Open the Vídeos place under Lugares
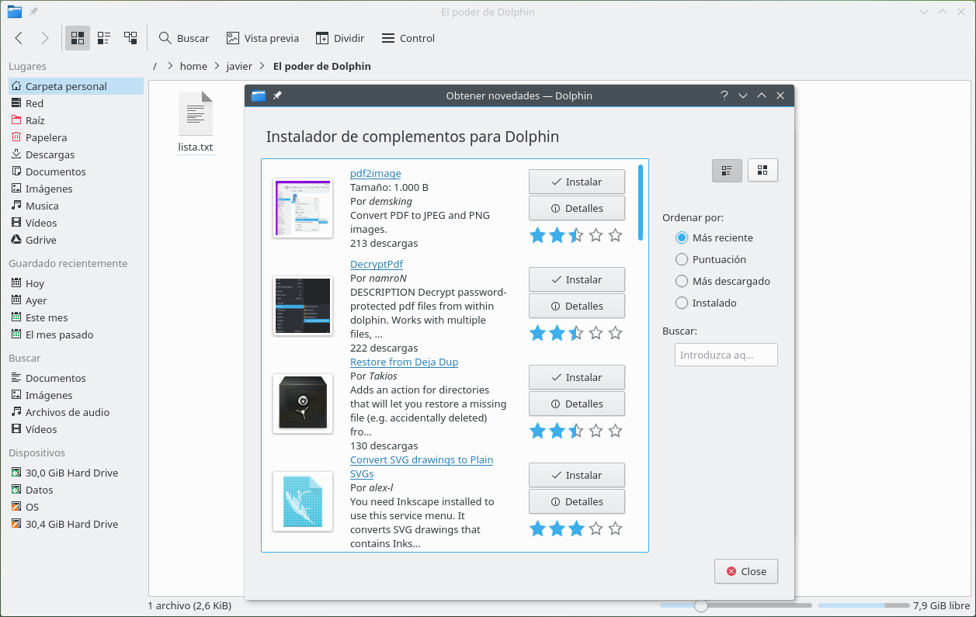Image resolution: width=976 pixels, height=617 pixels. [76, 223]
